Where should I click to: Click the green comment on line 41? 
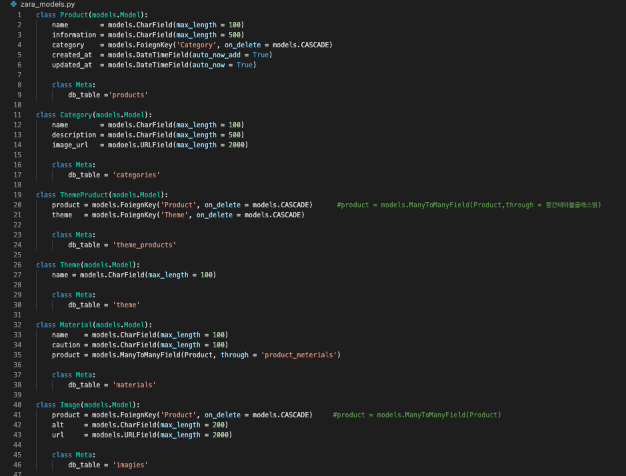click(x=417, y=415)
